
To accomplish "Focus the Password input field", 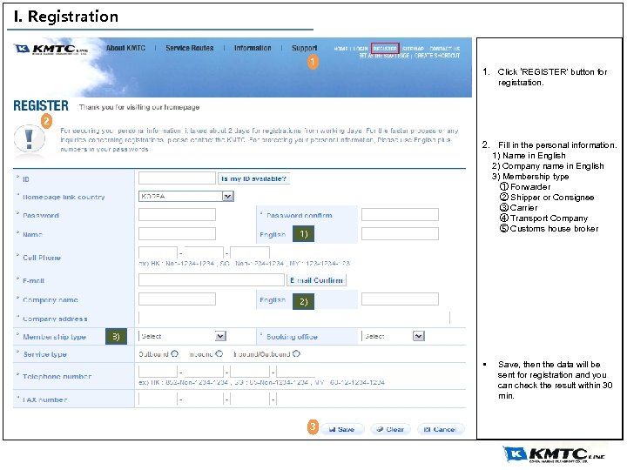I will click(177, 215).
